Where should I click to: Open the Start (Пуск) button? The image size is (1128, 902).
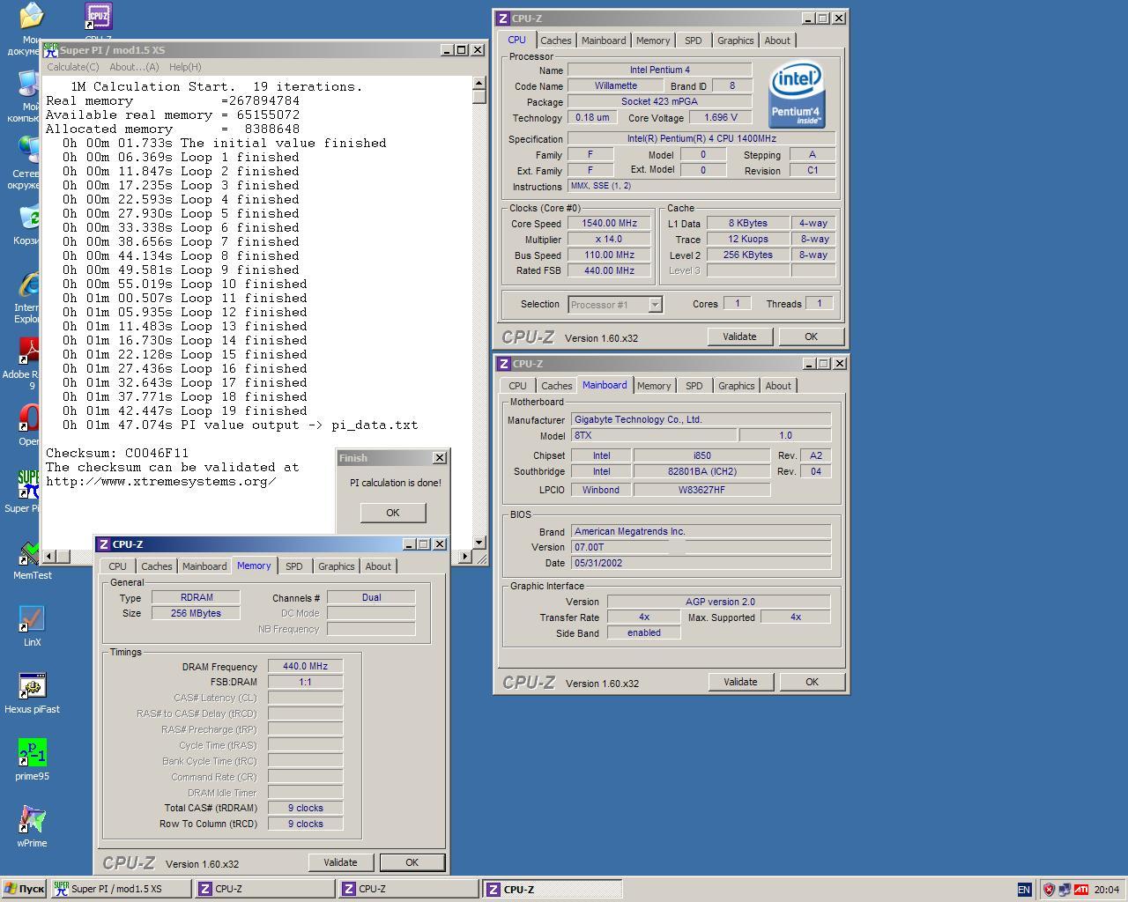tap(24, 889)
